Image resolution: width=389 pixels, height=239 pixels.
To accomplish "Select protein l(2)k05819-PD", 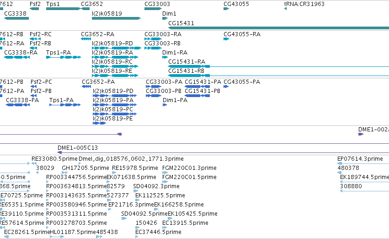I will [x=113, y=91].
